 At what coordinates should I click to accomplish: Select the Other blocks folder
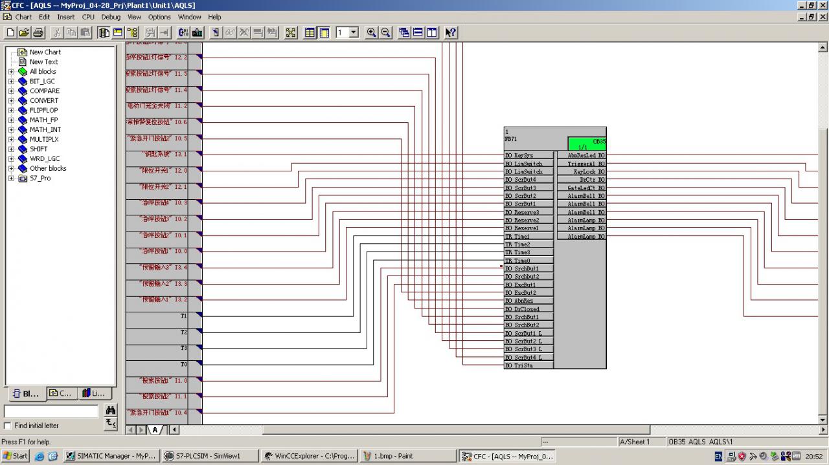click(x=48, y=169)
